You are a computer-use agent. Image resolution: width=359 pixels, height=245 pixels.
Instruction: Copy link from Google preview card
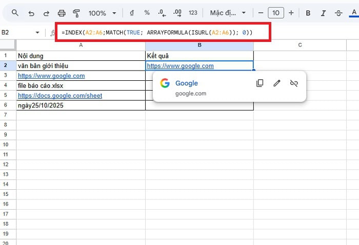pyautogui.click(x=260, y=83)
